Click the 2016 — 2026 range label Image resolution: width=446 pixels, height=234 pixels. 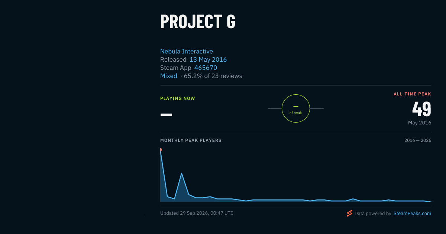coord(418,140)
